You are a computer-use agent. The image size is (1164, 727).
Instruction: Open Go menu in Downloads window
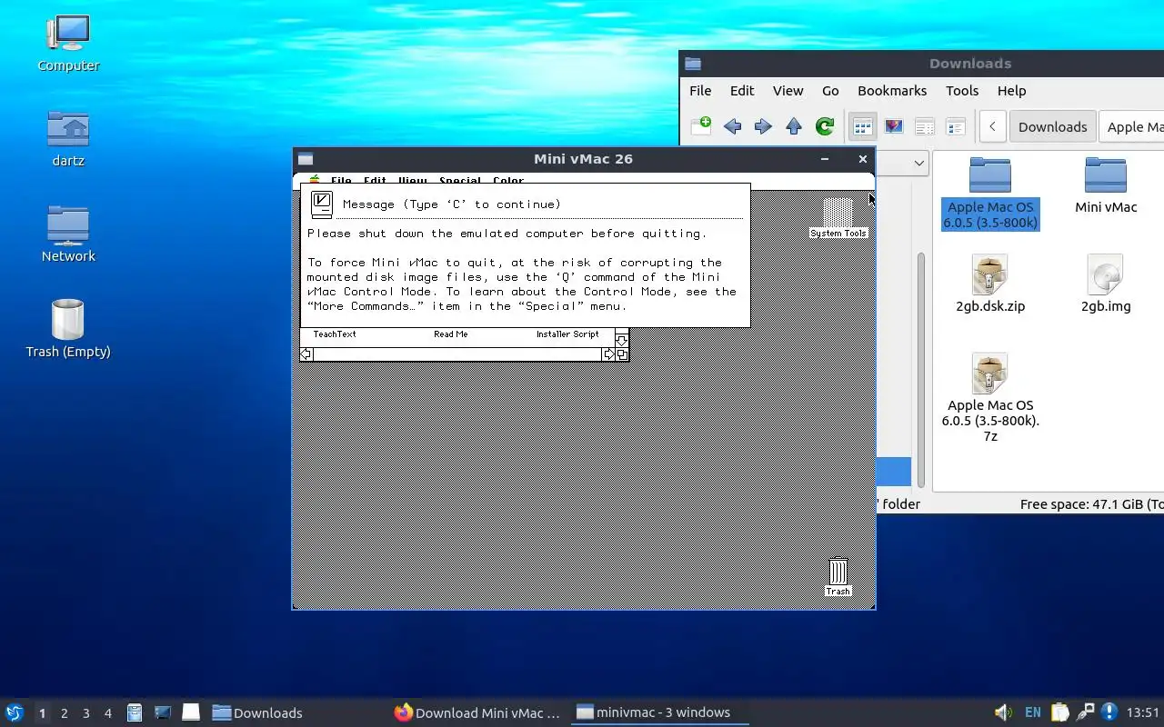(830, 91)
